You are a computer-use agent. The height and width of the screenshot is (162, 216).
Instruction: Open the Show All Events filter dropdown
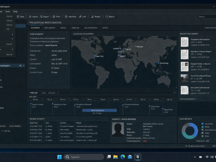[x=50, y=93]
